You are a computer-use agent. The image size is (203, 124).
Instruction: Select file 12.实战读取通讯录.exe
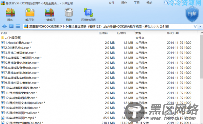(x=21, y=98)
